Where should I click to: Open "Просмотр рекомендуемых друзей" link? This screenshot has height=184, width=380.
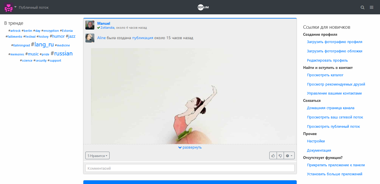pos(336,84)
